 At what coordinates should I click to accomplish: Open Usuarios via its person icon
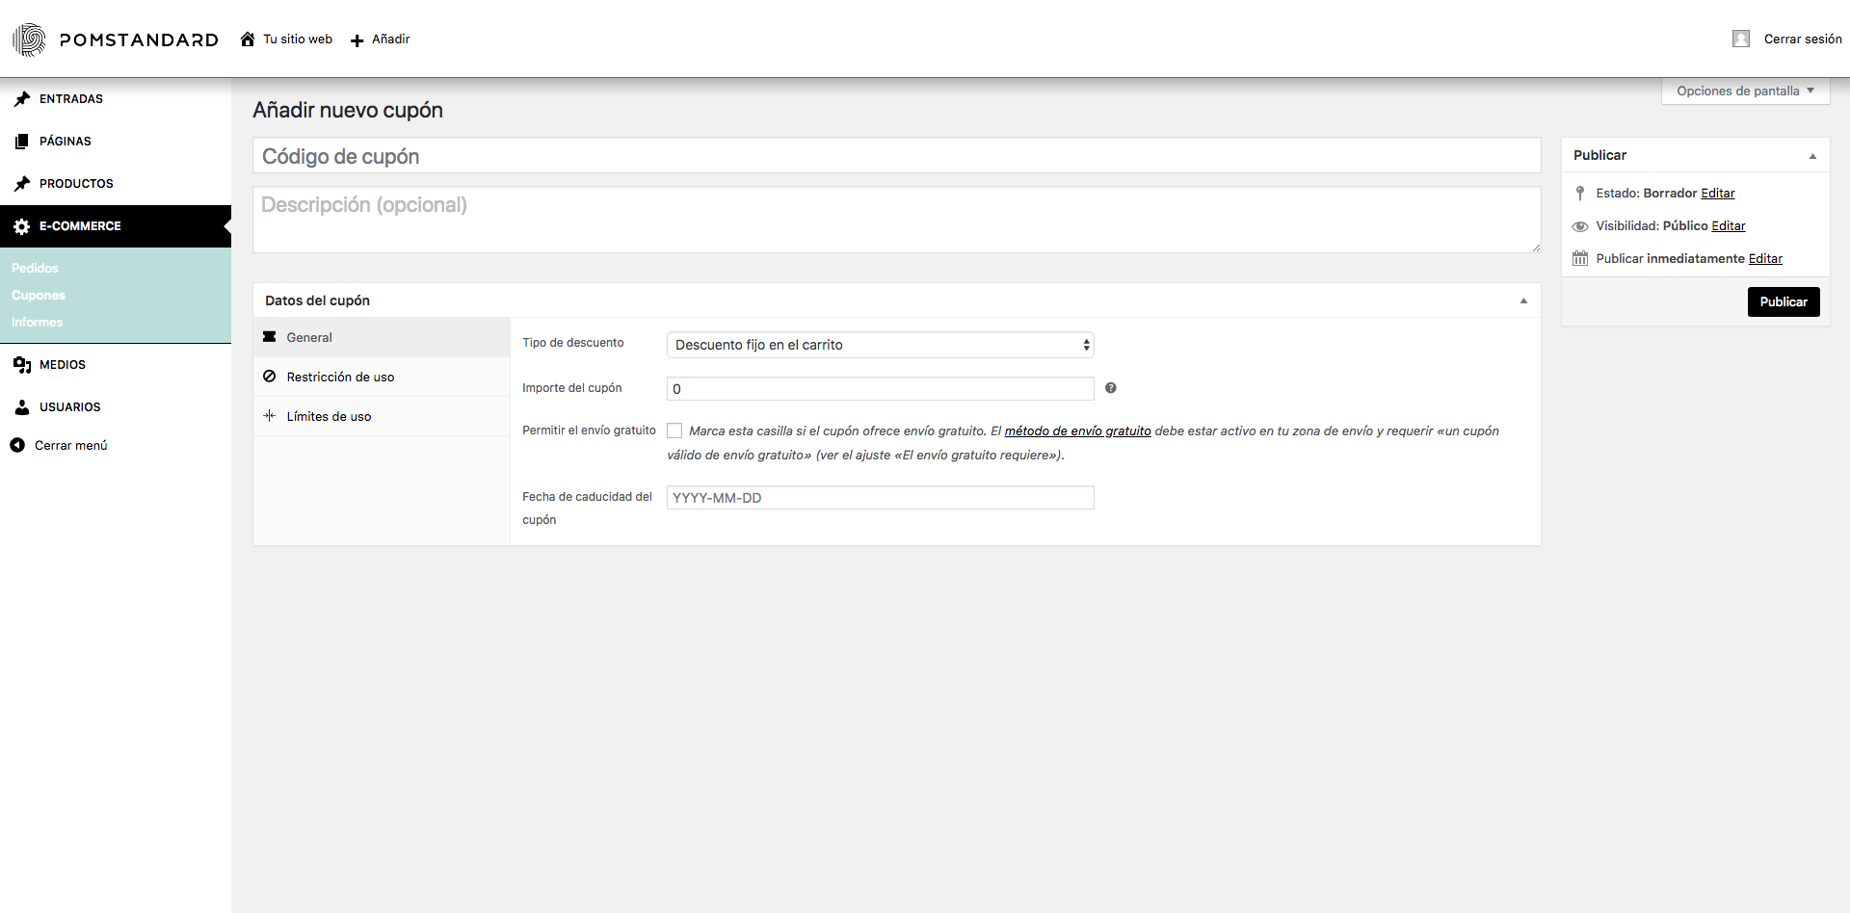click(22, 407)
